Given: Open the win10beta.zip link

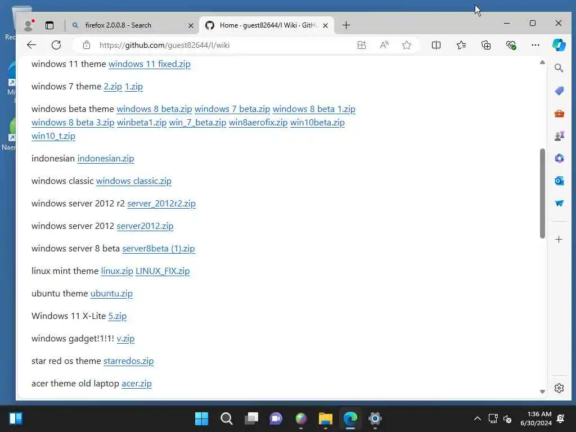Looking at the screenshot, I should 317,122.
